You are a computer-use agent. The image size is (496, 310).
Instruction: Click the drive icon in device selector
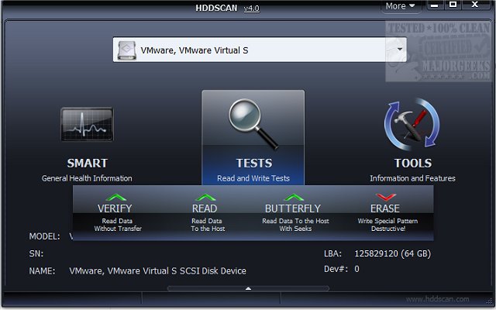point(126,50)
